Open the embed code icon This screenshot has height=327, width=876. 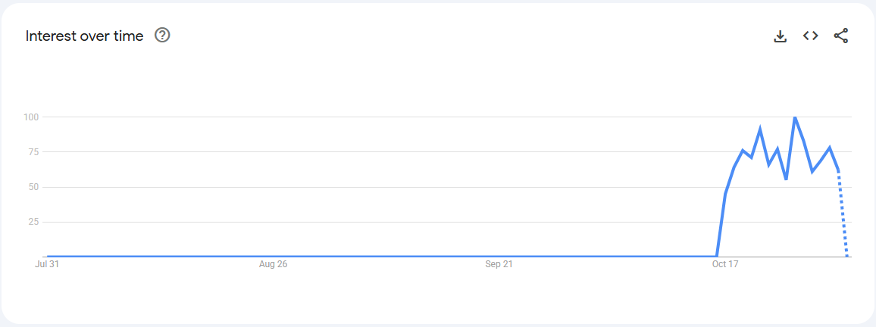pos(811,36)
